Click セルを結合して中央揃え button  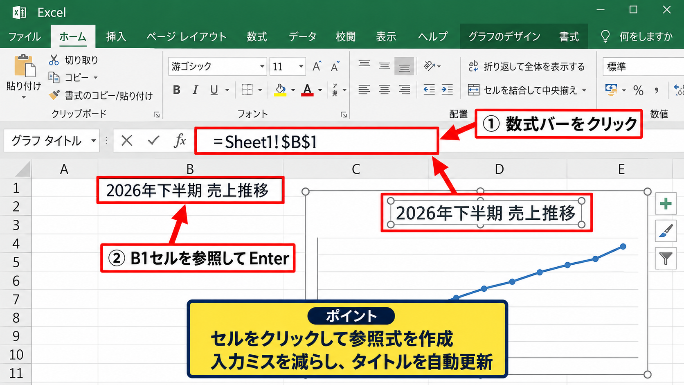point(522,90)
